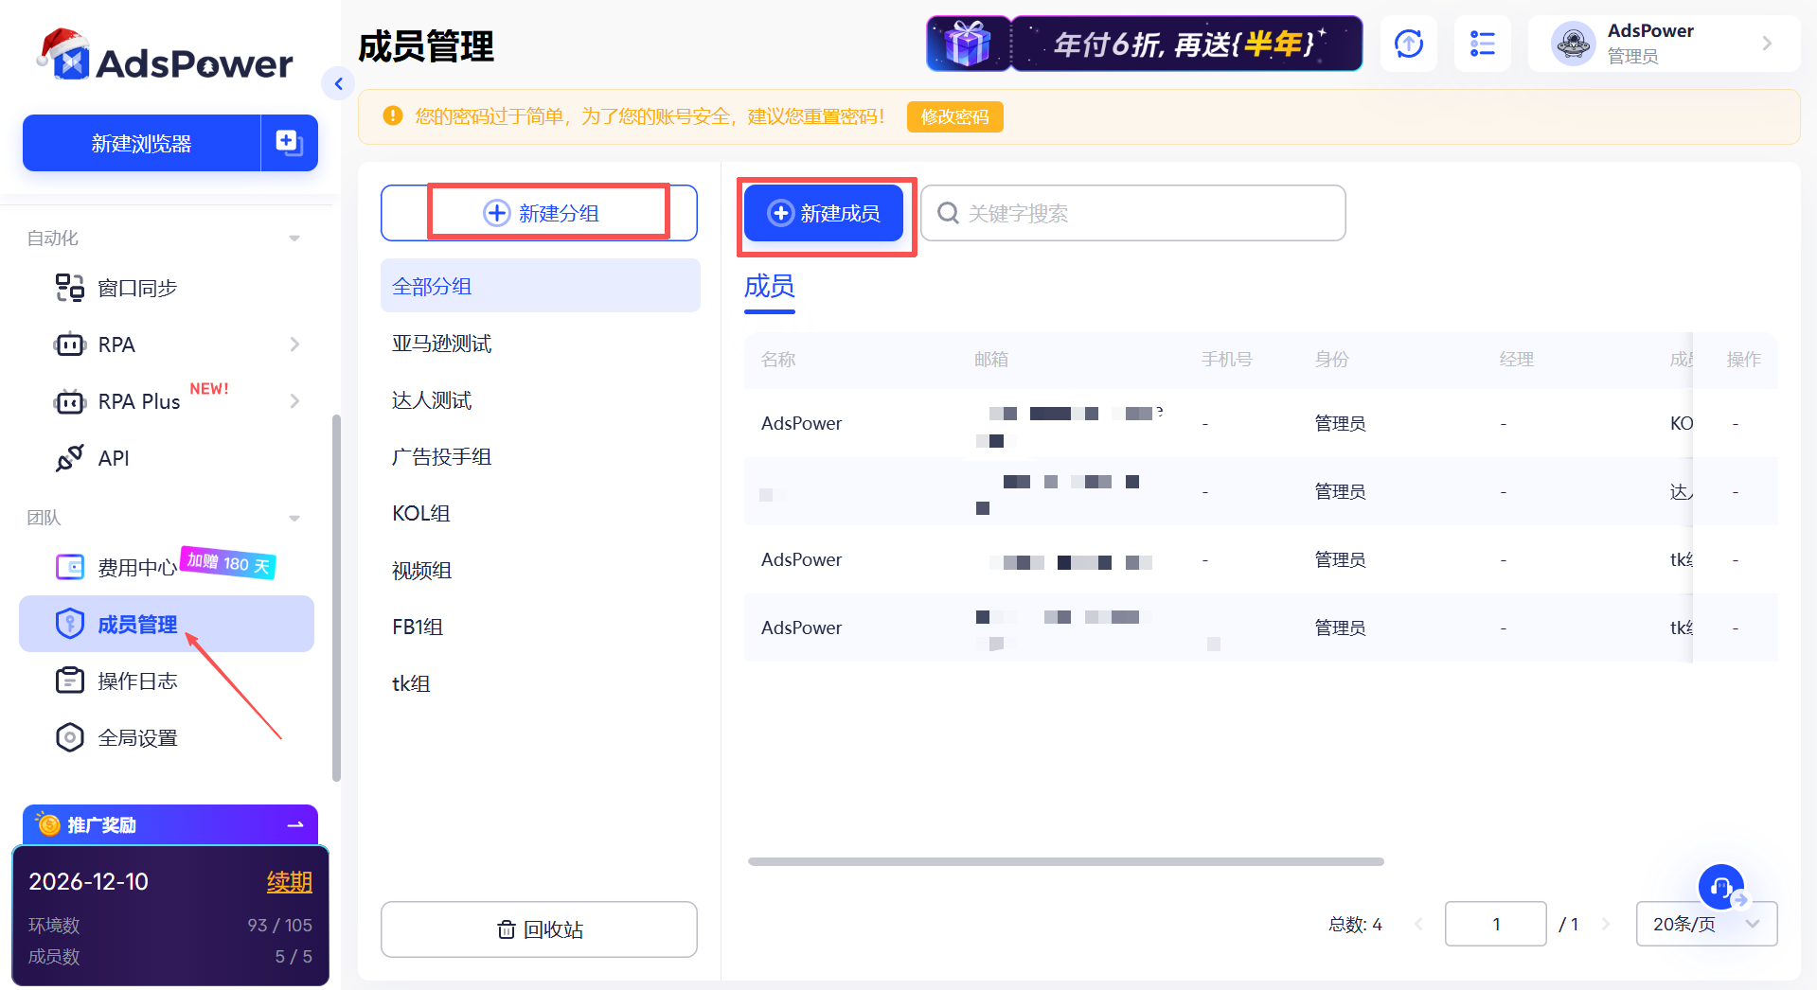This screenshot has height=990, width=1817.
Task: Click the 修改密码 password change button
Action: [954, 116]
